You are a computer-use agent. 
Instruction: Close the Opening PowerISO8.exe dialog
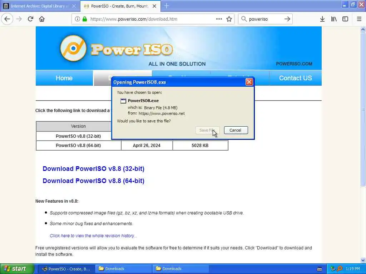(249, 82)
